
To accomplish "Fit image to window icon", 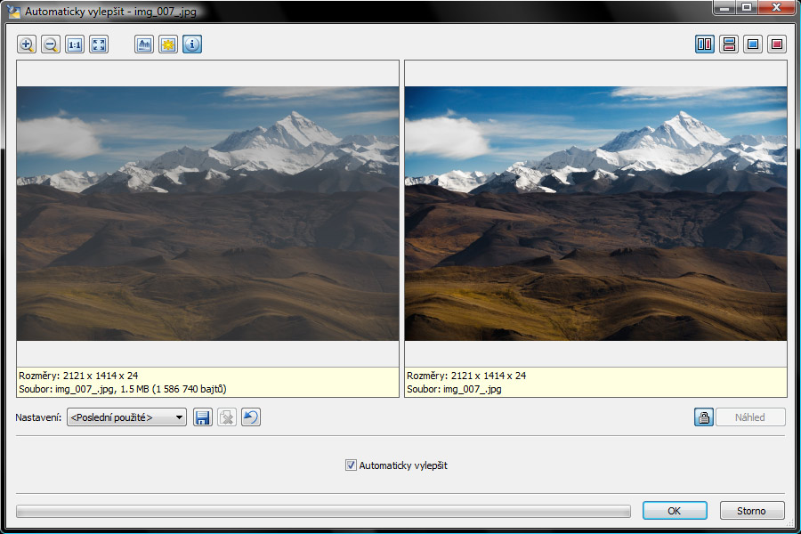I will click(x=99, y=44).
